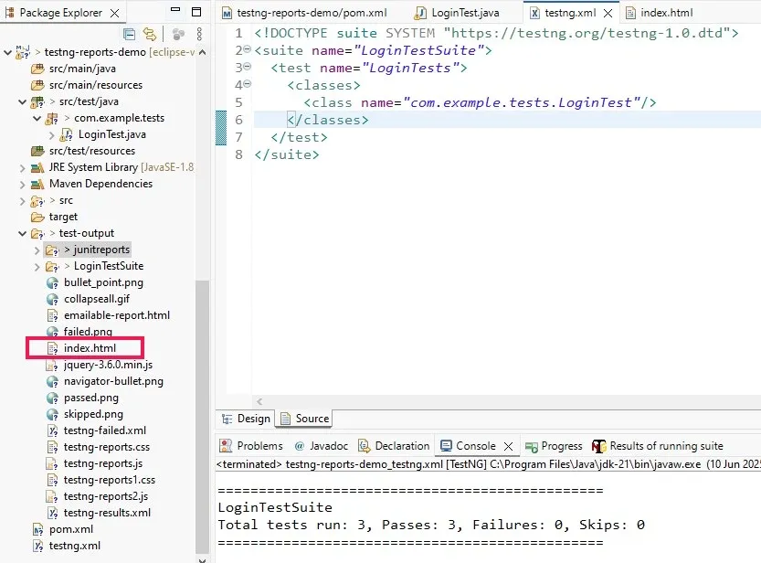Open Package Explorer View Menu (three dots)

pos(199,34)
